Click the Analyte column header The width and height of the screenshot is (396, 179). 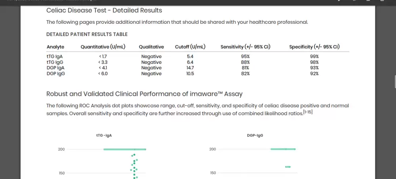point(55,47)
